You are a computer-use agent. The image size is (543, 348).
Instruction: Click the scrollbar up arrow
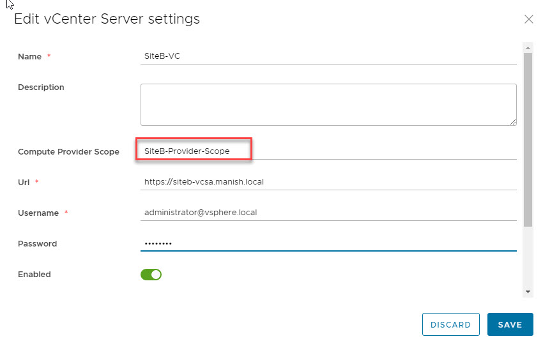(x=528, y=47)
